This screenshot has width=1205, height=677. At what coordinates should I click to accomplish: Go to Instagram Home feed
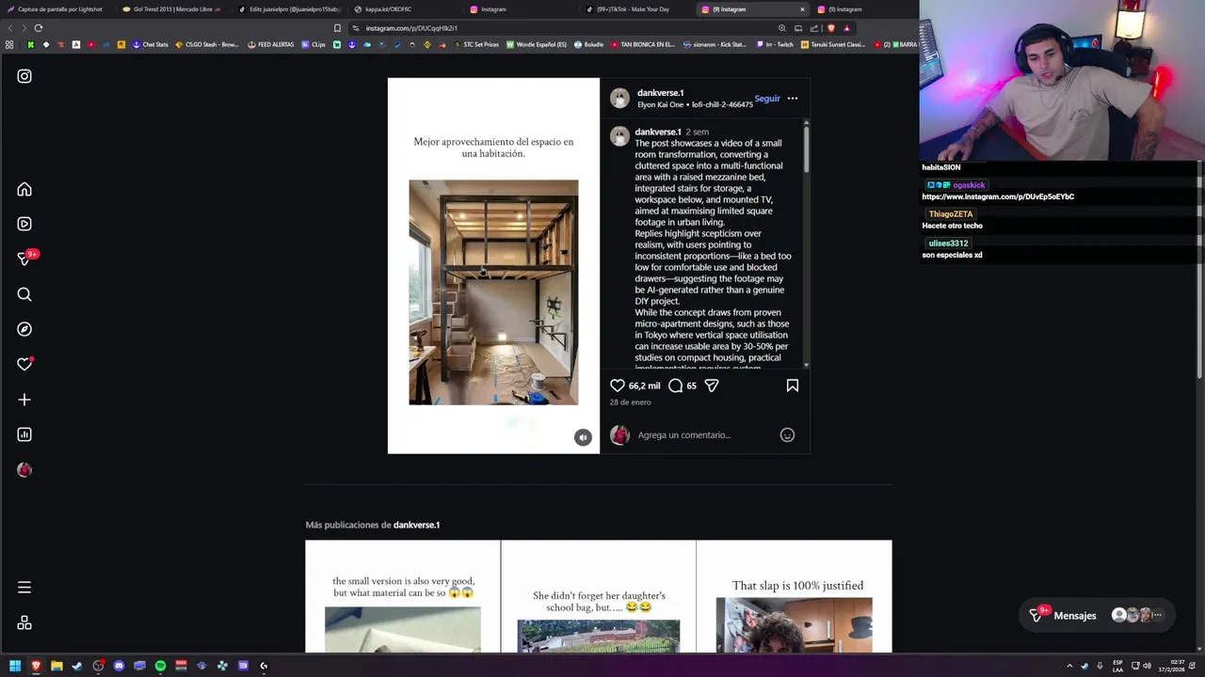24,189
